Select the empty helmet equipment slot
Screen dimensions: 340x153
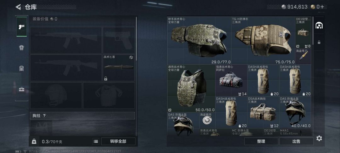(56, 95)
